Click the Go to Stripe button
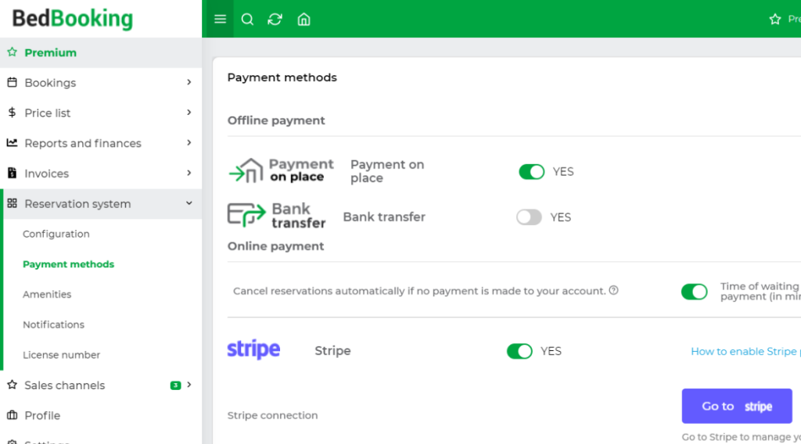The width and height of the screenshot is (801, 444). pyautogui.click(x=736, y=406)
